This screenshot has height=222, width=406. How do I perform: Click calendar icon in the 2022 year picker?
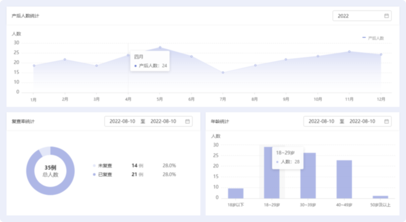(386, 16)
